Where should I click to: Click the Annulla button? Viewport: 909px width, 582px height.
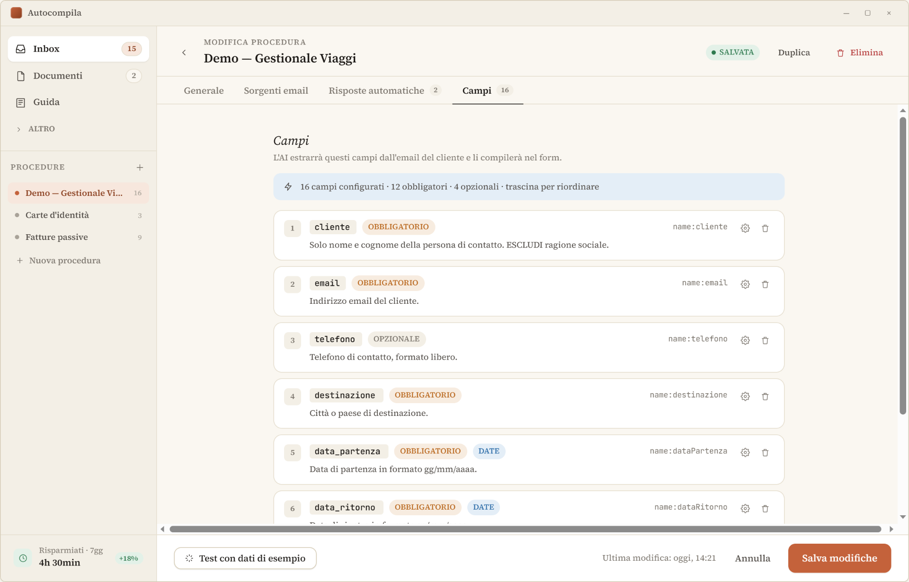[x=753, y=558]
